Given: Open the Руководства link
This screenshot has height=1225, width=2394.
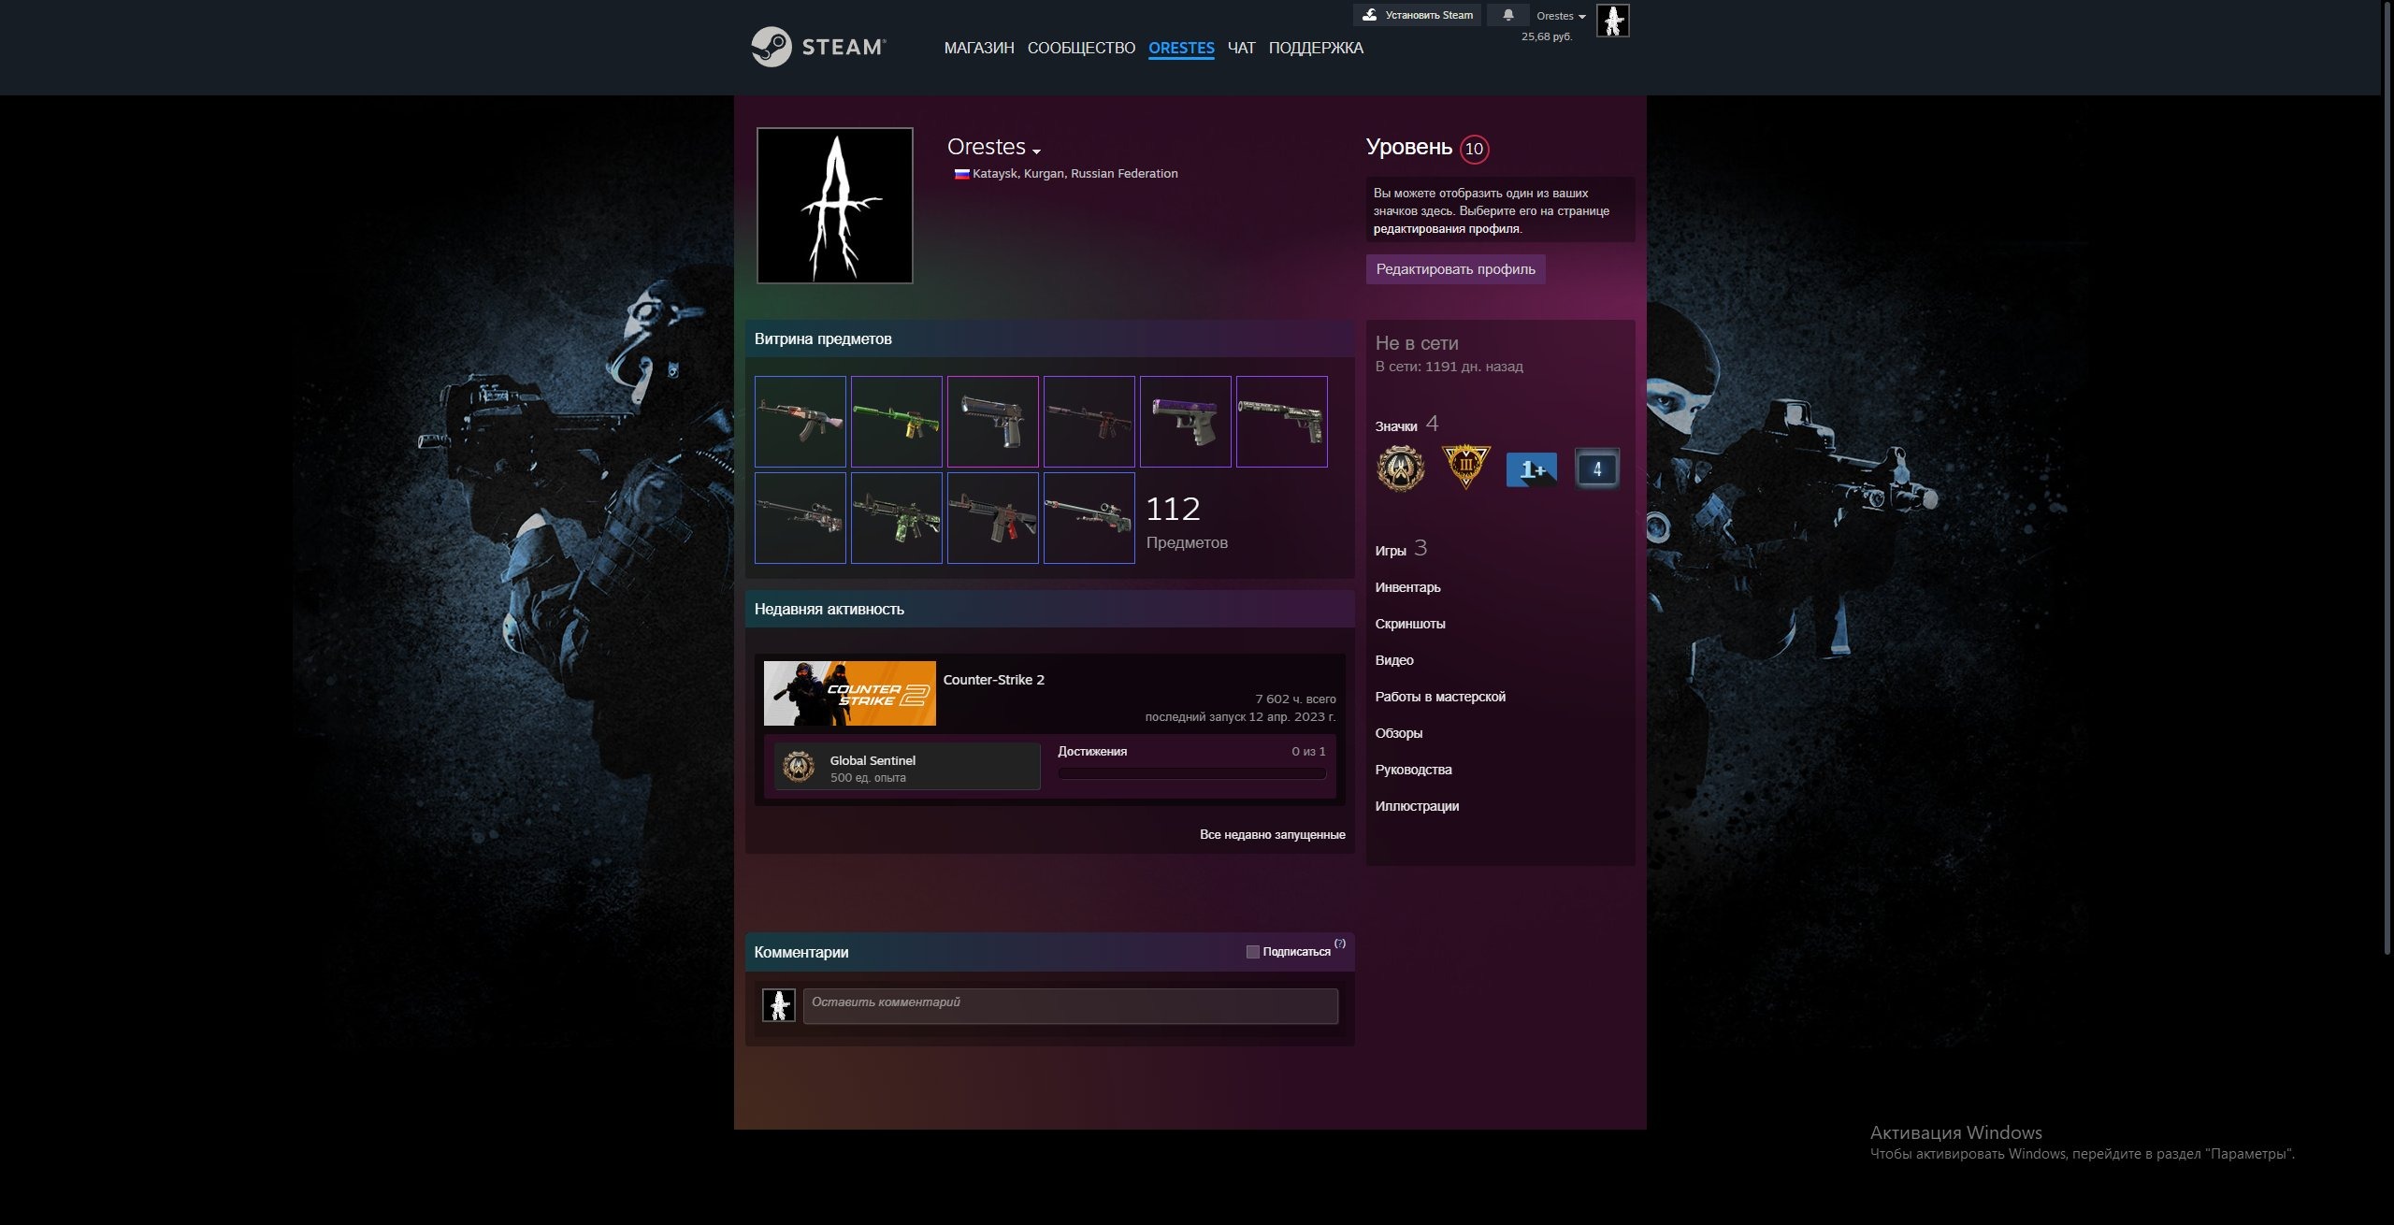Looking at the screenshot, I should point(1413,770).
